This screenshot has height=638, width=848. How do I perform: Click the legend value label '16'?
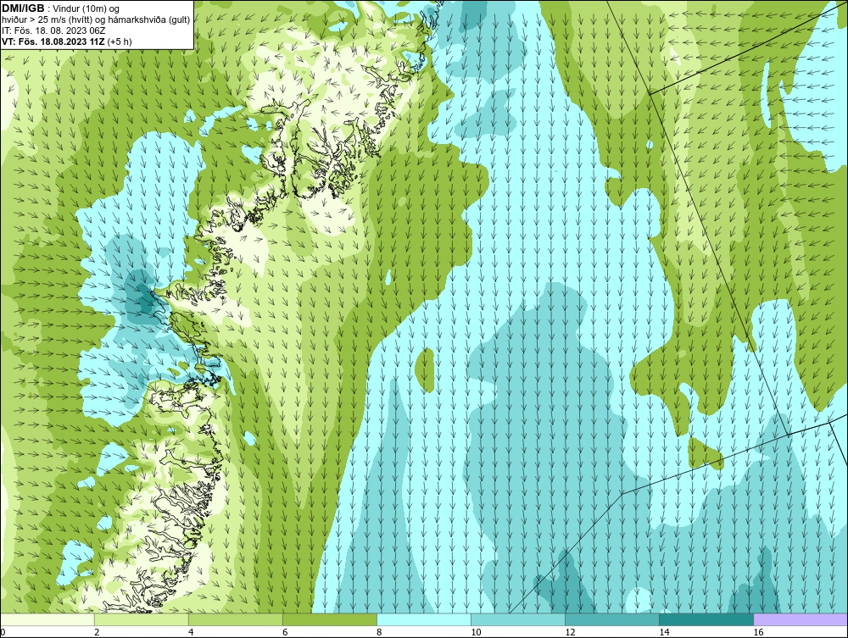coord(758,632)
